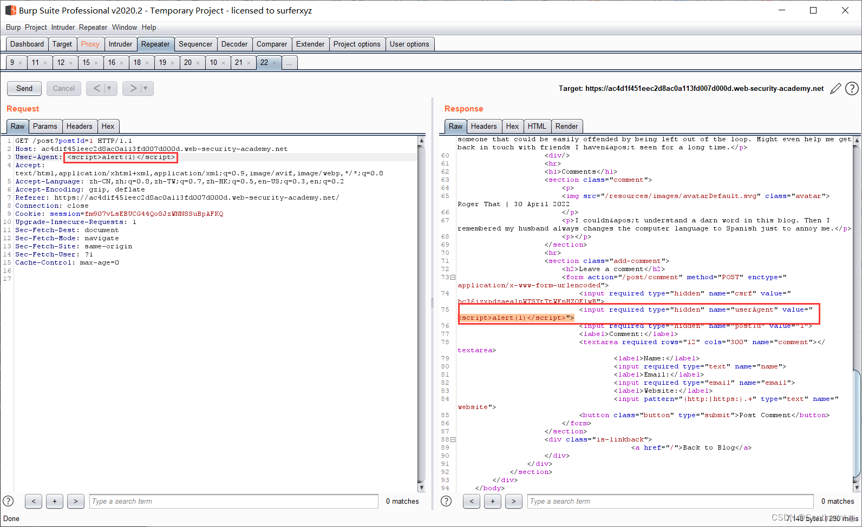Close Repeater tab 16
The width and height of the screenshot is (862, 527).
[x=121, y=63]
